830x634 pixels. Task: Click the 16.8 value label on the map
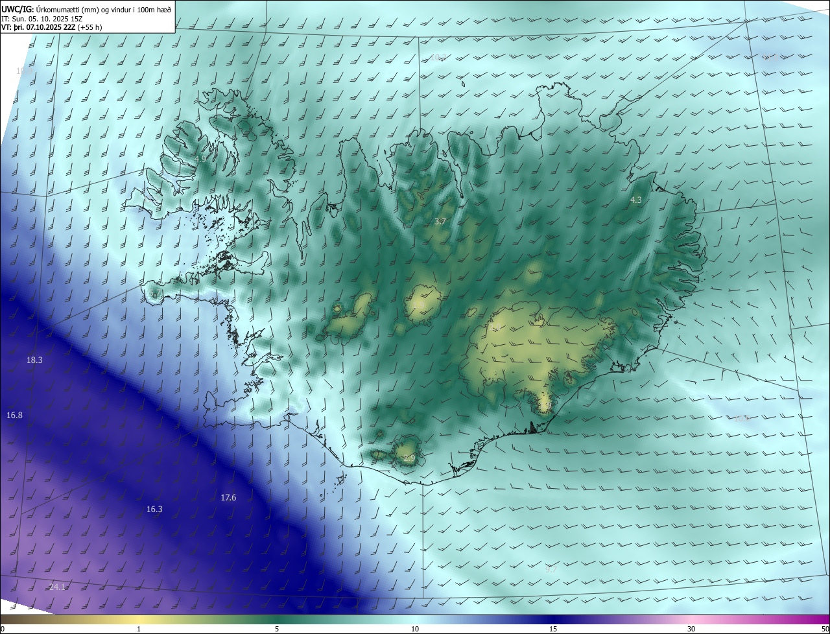click(x=14, y=415)
